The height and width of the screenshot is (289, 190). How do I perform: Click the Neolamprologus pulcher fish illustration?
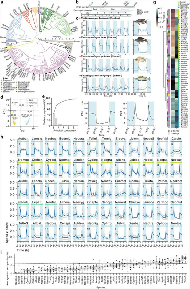click(x=141, y=60)
